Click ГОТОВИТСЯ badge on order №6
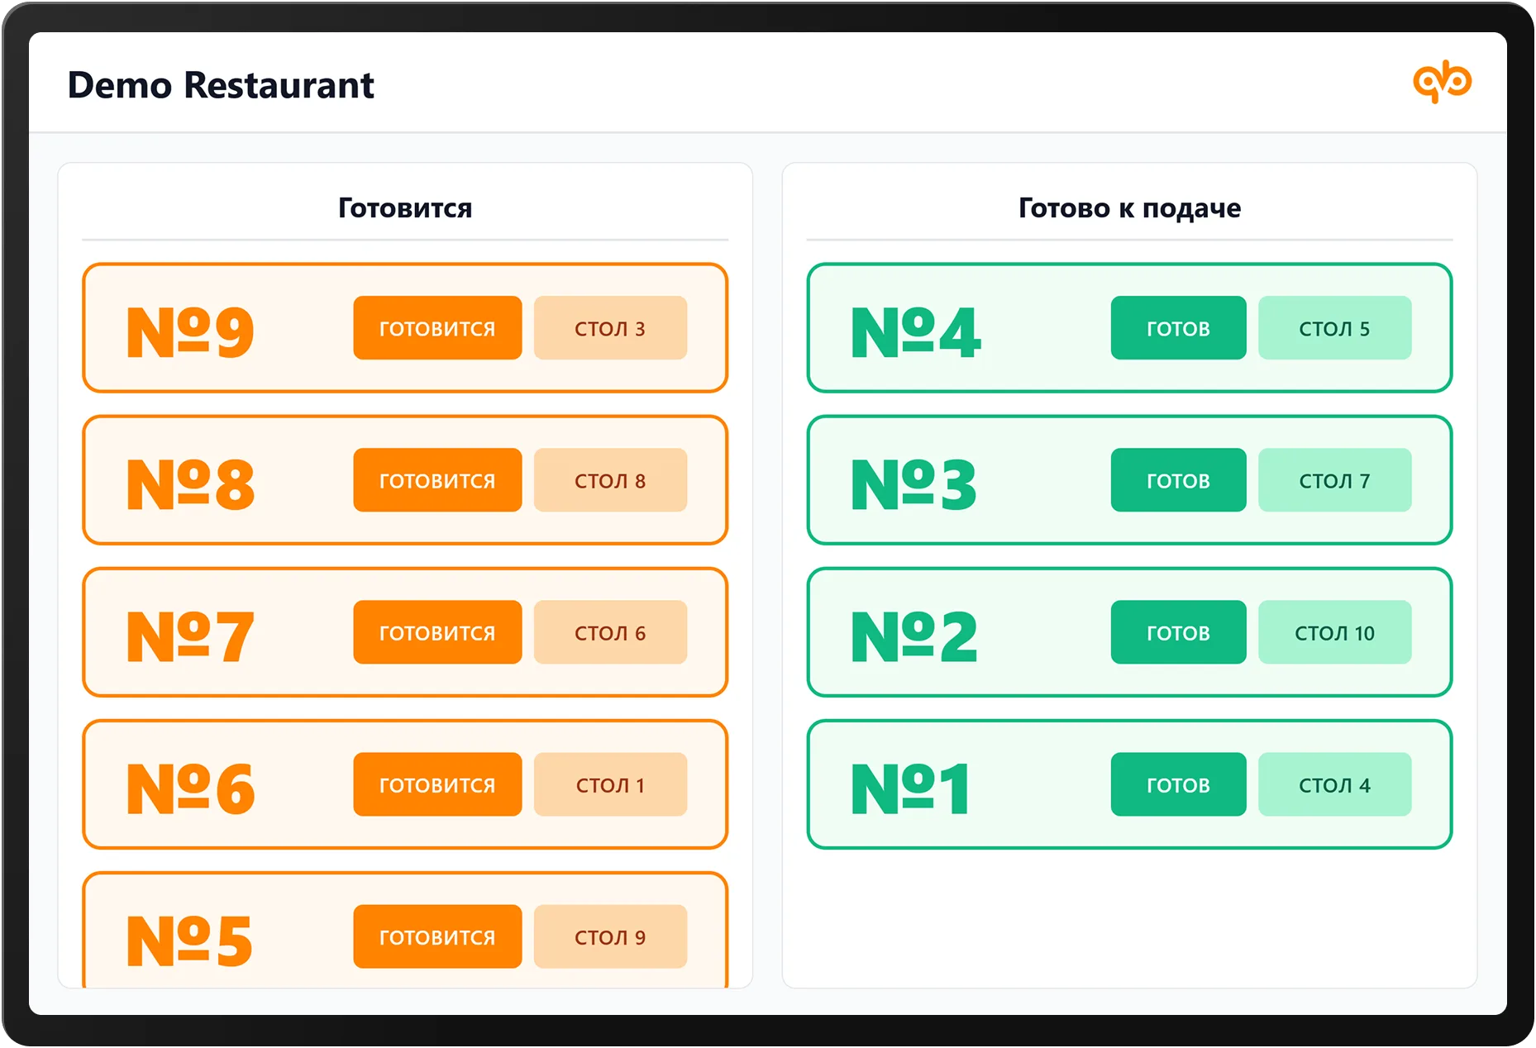This screenshot has height=1048, width=1536. coord(437,784)
